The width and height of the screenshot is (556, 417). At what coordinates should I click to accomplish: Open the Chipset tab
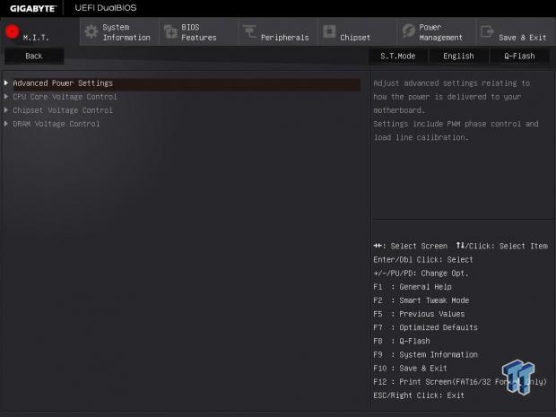[354, 38]
